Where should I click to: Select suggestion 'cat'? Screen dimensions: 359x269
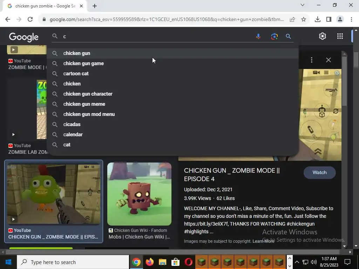point(172,145)
